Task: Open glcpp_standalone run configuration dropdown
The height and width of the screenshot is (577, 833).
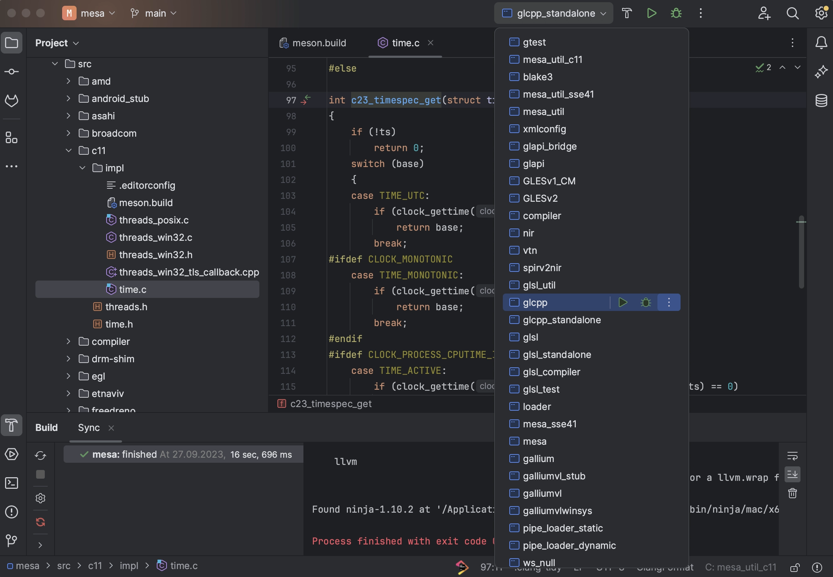Action: point(554,13)
